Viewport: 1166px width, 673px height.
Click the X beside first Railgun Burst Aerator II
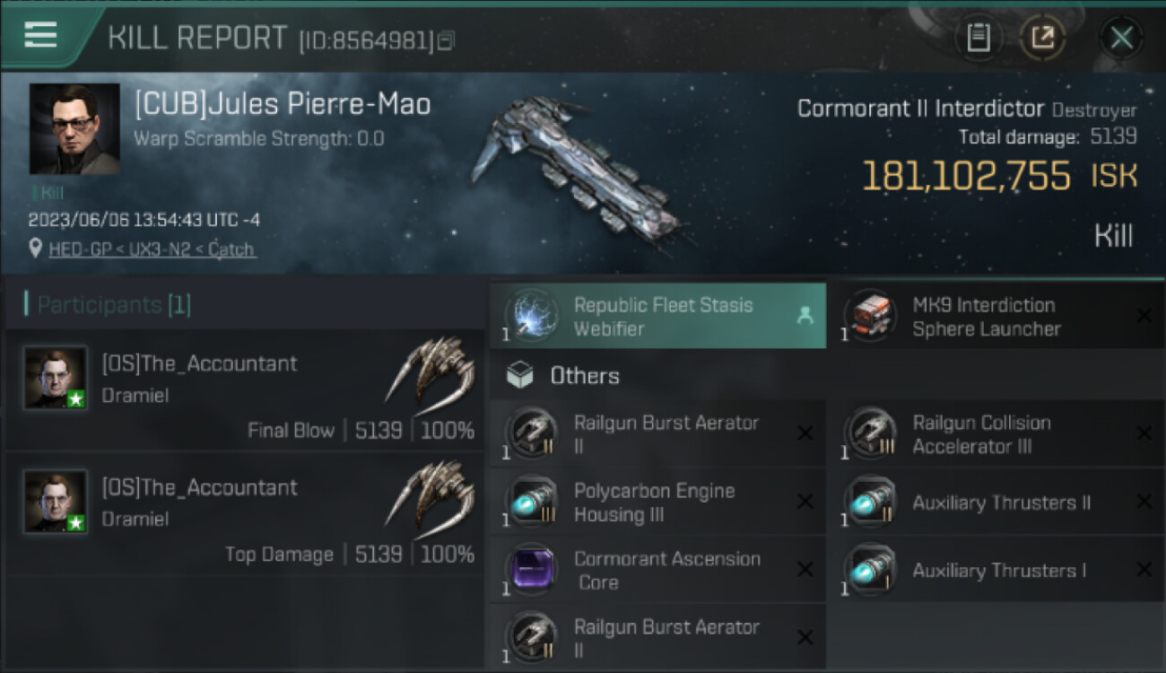[x=805, y=434]
